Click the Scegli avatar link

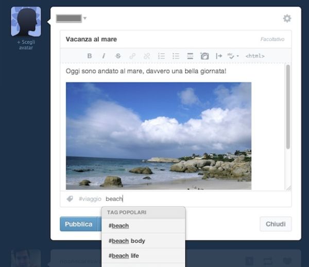click(26, 44)
